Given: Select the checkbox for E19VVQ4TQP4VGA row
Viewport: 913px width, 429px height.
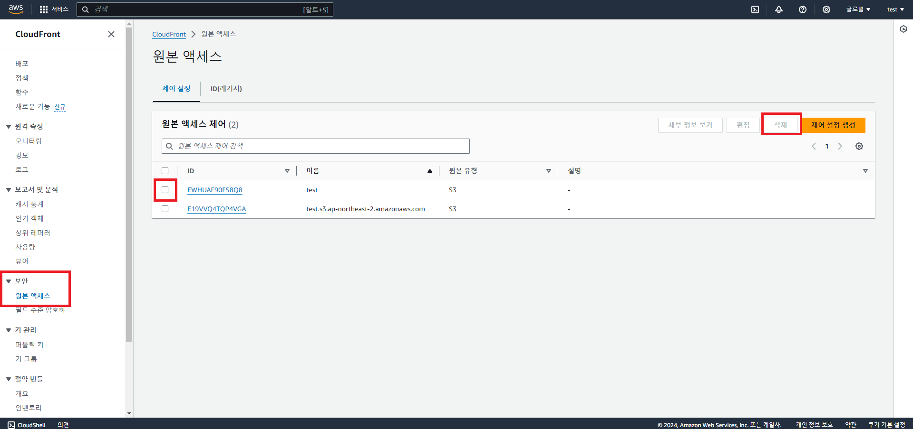Looking at the screenshot, I should point(165,209).
